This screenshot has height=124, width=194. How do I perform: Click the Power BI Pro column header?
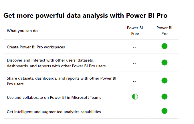[x=164, y=31]
